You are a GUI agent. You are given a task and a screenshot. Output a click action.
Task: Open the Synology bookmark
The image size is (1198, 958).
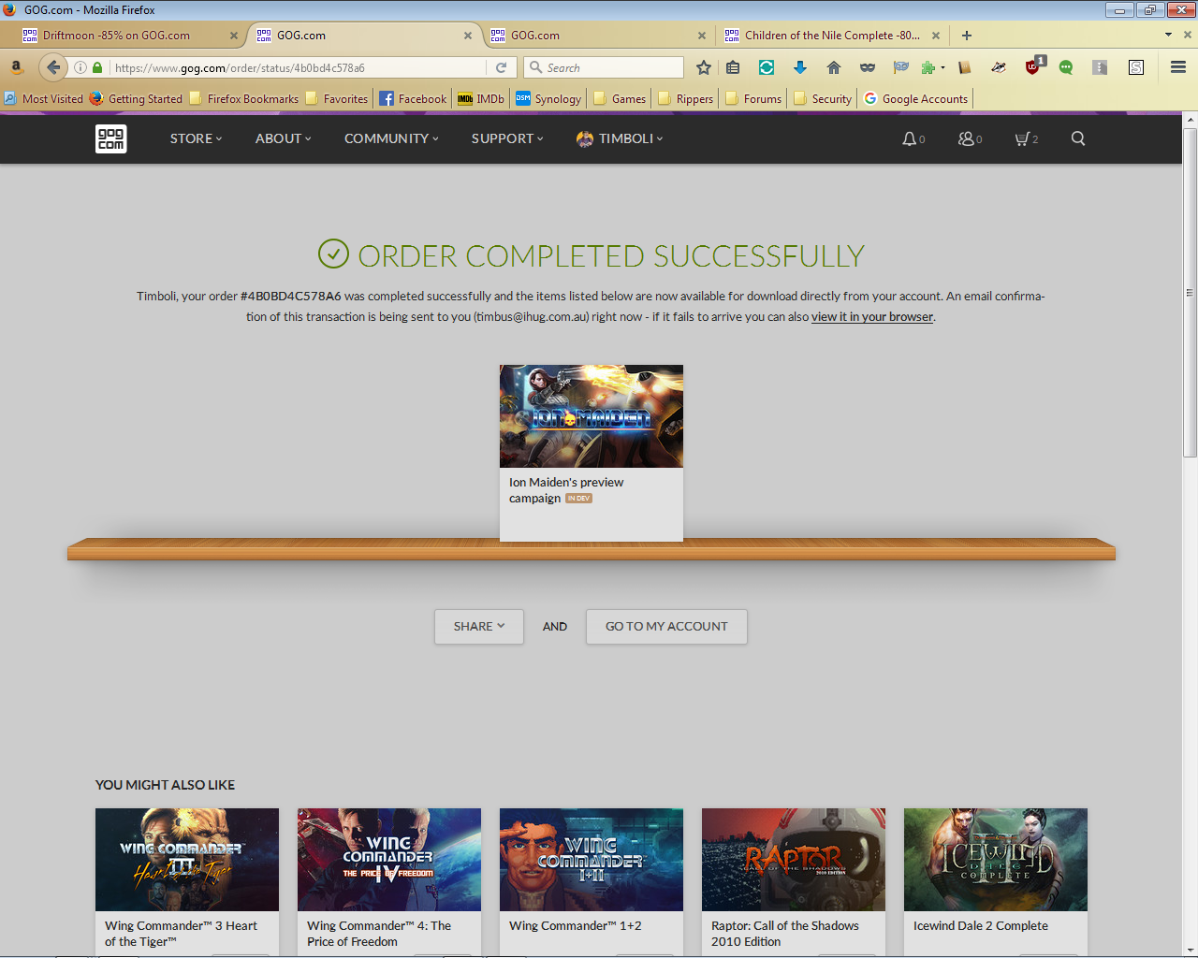(548, 98)
